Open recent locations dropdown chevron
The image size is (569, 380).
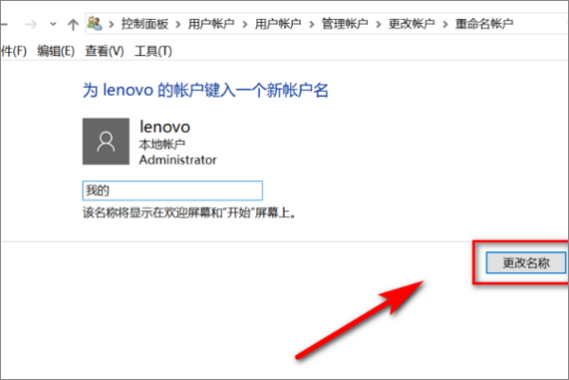coord(53,25)
